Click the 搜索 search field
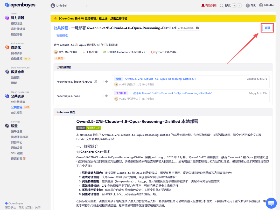This screenshot has width=280, height=210. [230, 5]
